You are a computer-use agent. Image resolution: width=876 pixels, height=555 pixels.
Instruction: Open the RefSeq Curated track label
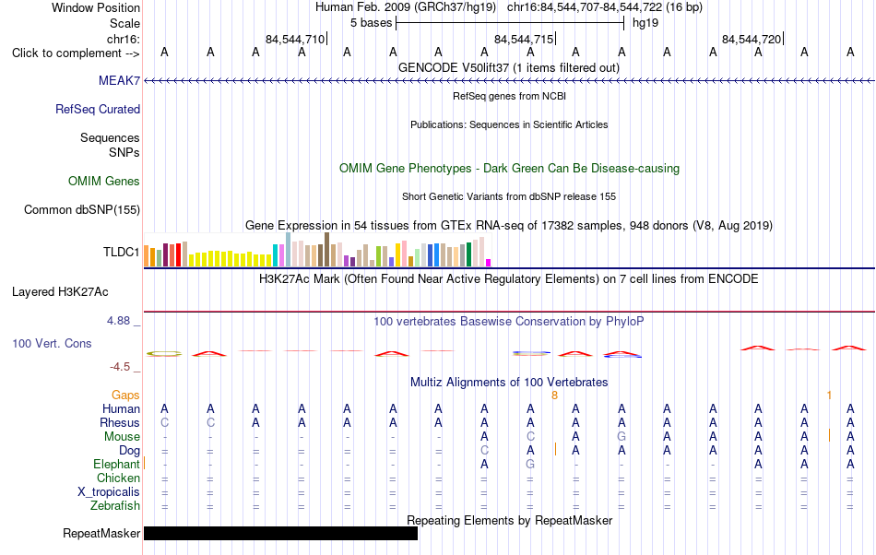[97, 109]
